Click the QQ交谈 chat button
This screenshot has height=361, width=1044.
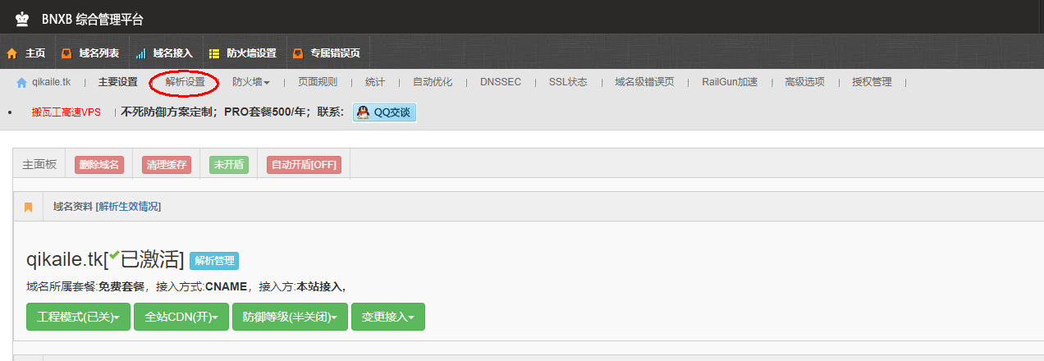point(385,112)
